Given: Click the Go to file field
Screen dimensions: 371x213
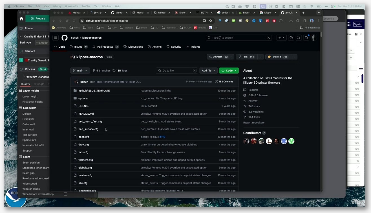Looking at the screenshot, I should click(177, 70).
